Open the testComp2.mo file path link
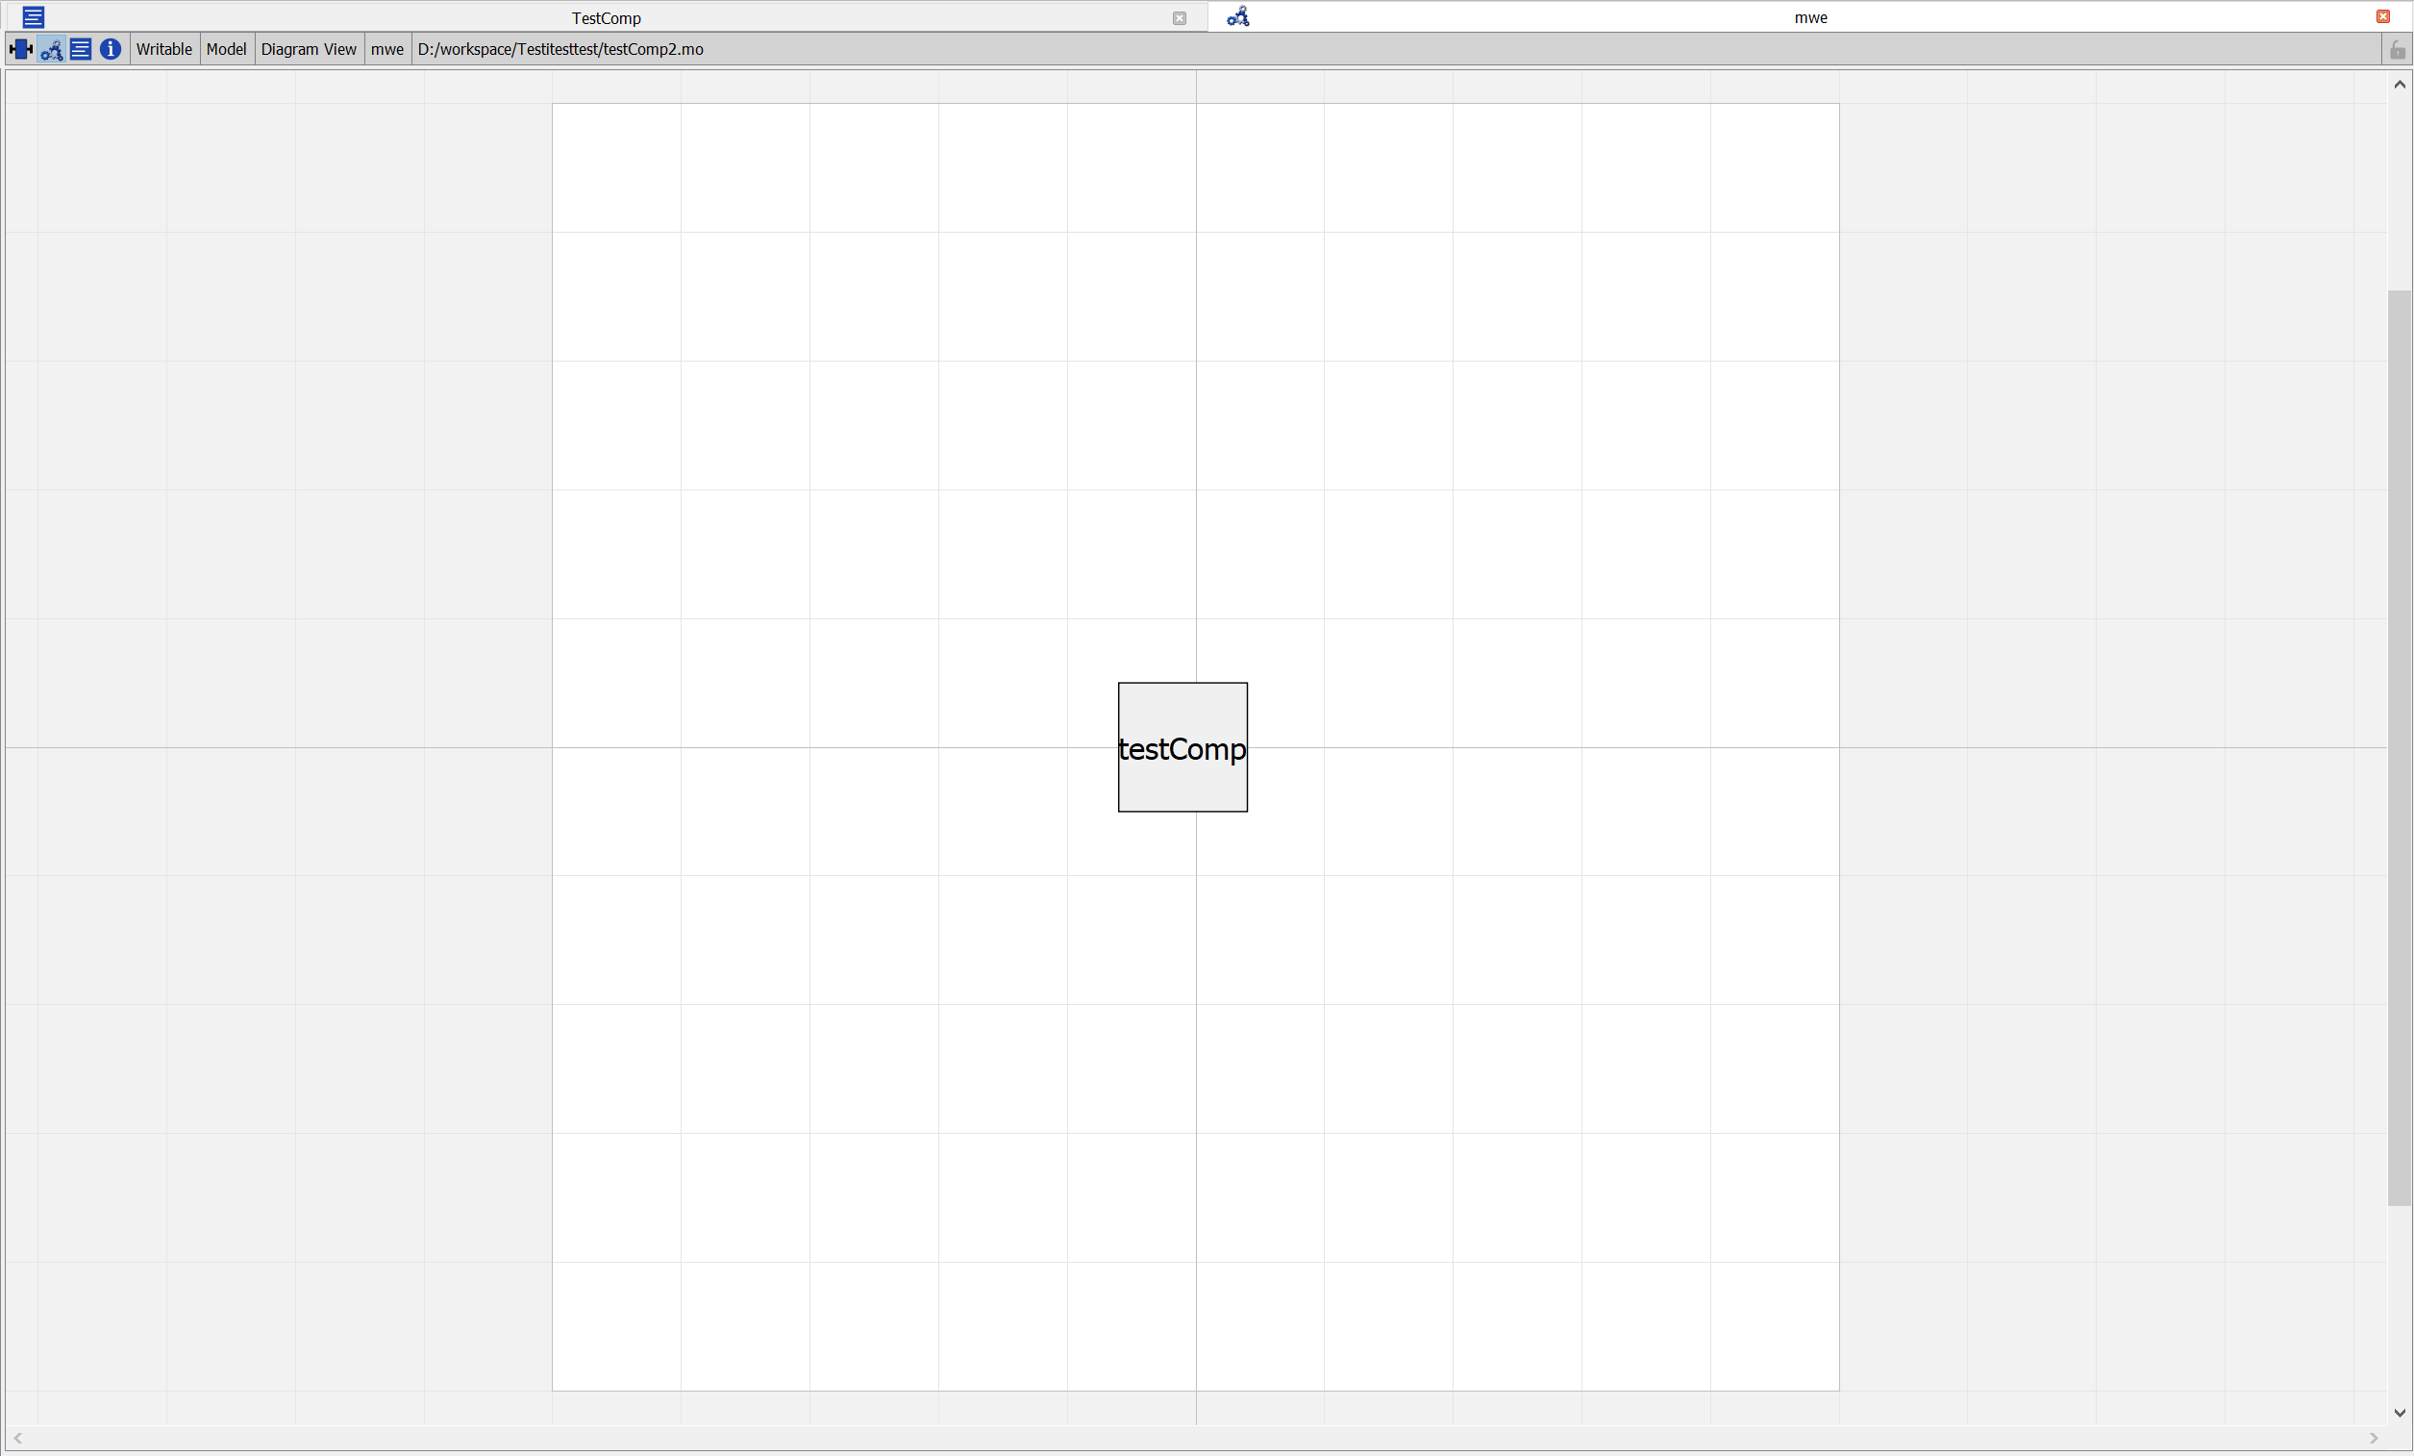2414x1456 pixels. [560, 49]
